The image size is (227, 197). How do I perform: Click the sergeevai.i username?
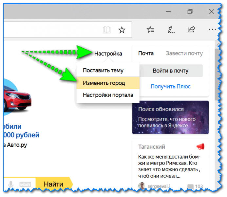[x=159, y=186]
